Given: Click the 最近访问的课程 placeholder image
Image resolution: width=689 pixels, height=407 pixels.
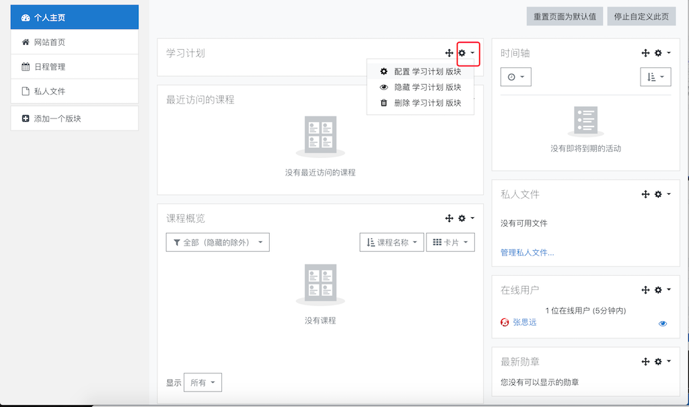Looking at the screenshot, I should pos(320,137).
